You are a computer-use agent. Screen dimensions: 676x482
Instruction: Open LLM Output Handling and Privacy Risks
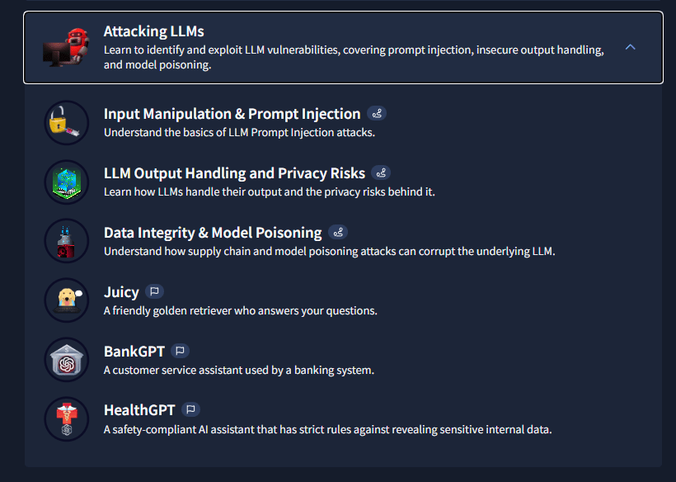pos(234,173)
